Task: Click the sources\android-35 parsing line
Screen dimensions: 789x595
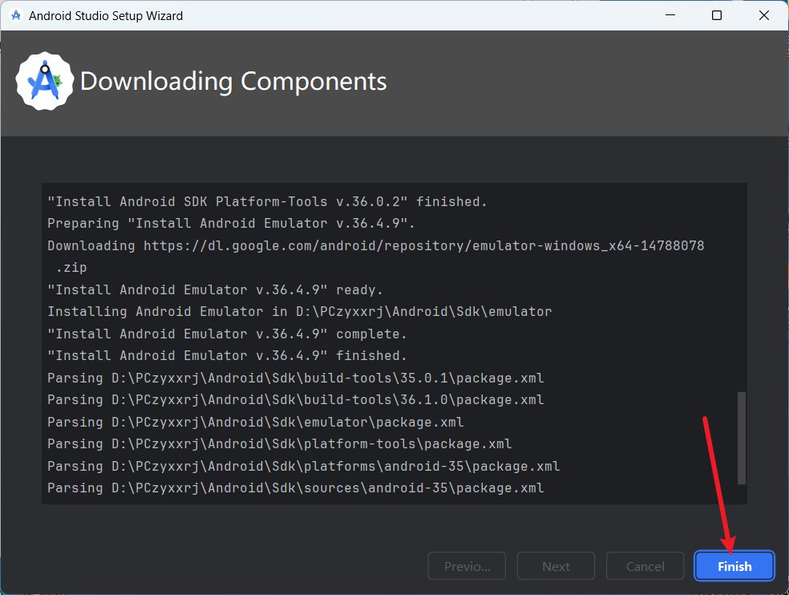Action: (295, 488)
